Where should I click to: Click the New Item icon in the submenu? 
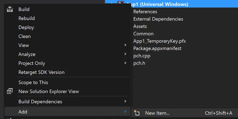(x=136, y=113)
